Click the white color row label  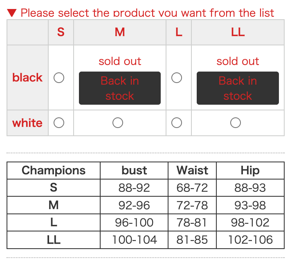click(27, 123)
